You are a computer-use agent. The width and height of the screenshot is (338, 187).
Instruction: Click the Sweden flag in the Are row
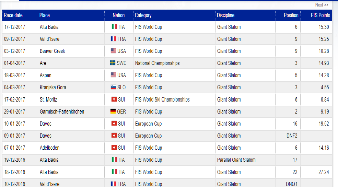(113, 63)
